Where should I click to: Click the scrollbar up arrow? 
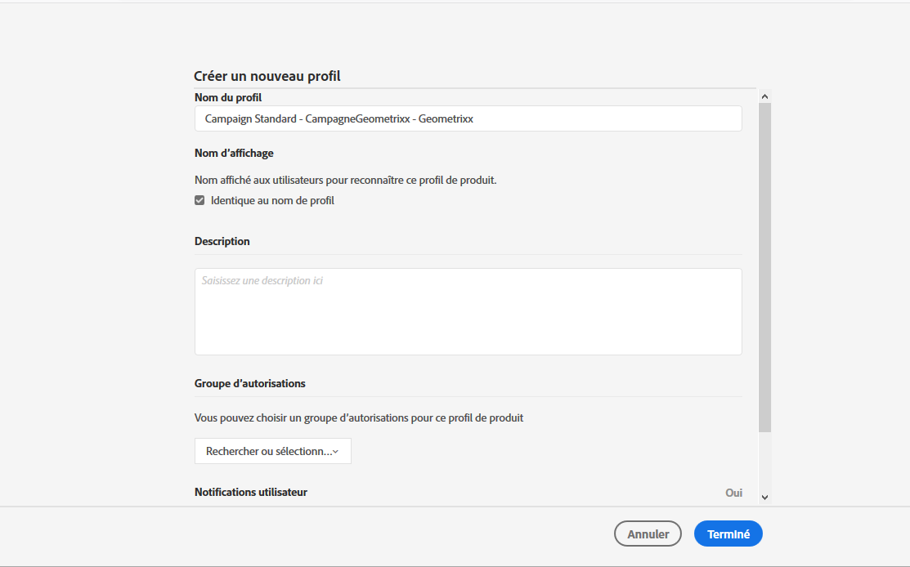click(x=764, y=96)
